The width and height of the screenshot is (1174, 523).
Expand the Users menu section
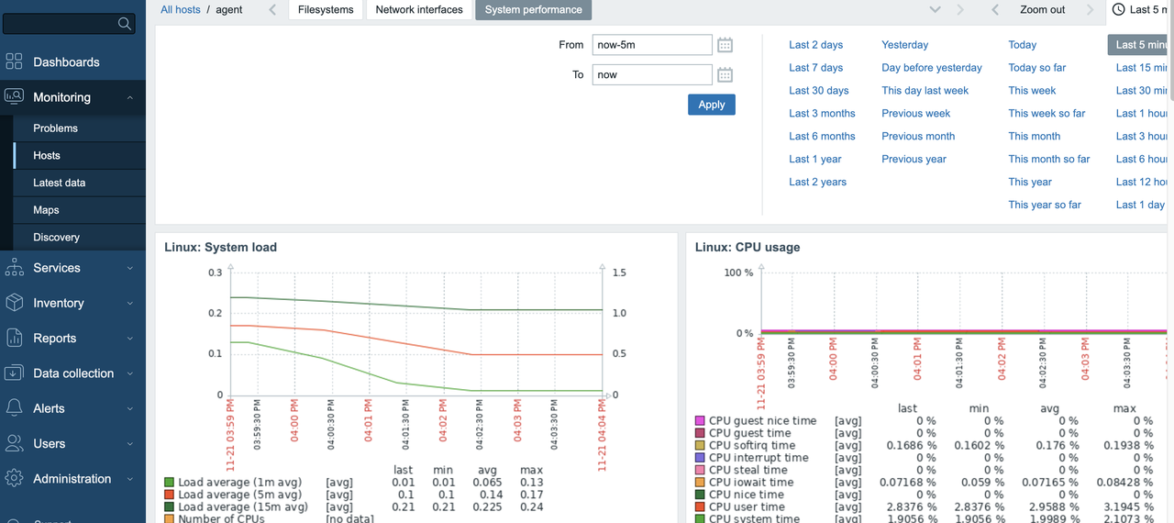[129, 444]
